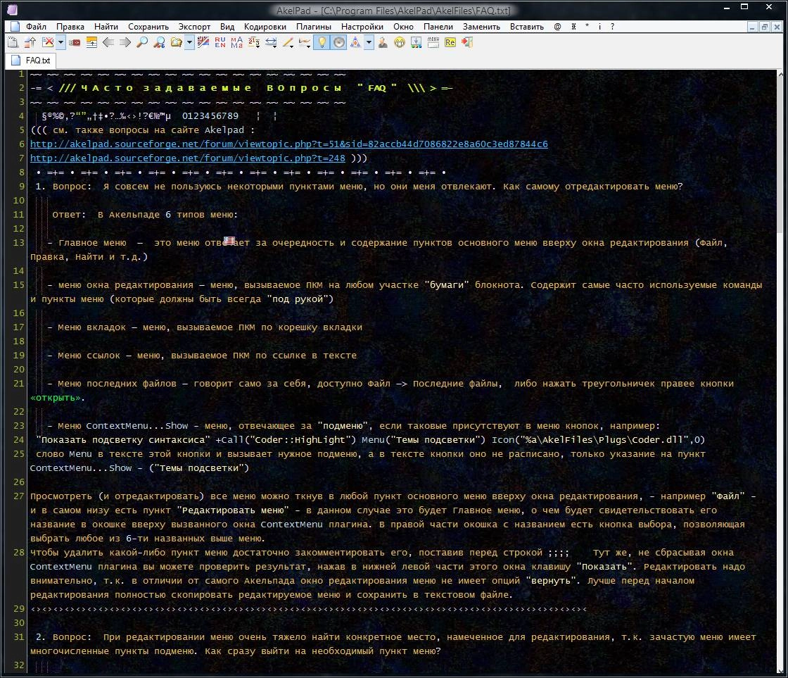Expand the dropdown arrow next to open folder icon
Screen dimensions: 788x678
pos(189,43)
